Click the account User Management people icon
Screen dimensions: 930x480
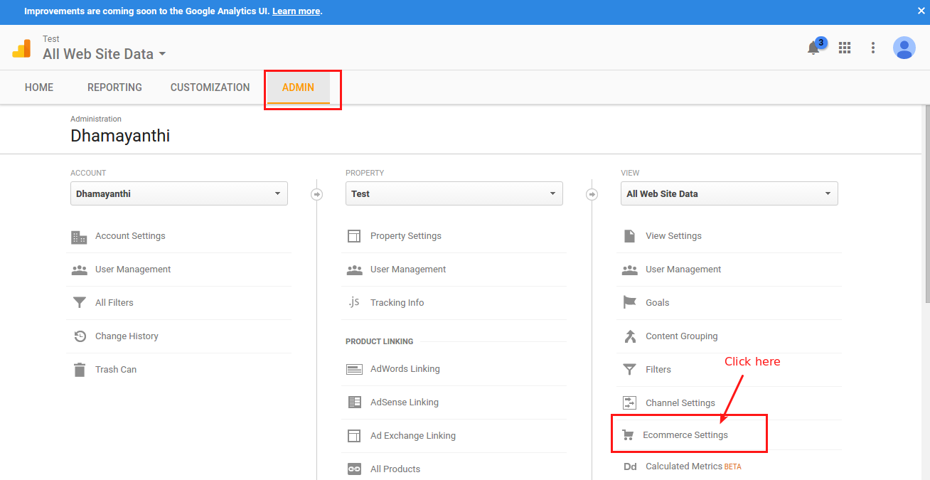point(79,270)
